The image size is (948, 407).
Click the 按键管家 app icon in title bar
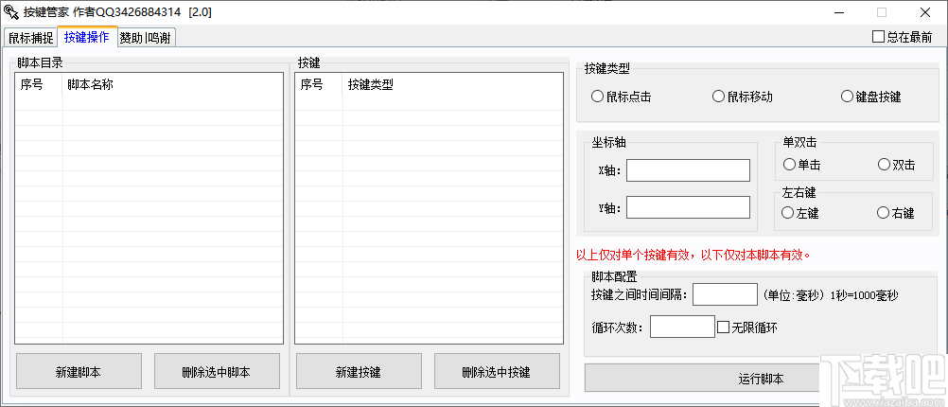[x=11, y=12]
